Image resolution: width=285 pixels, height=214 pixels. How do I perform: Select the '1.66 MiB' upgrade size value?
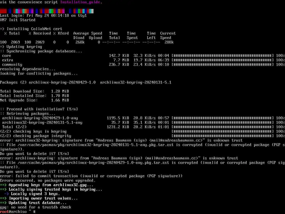coord(60,100)
